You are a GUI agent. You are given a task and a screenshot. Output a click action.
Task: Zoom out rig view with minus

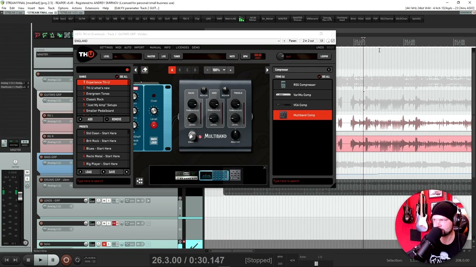208,70
